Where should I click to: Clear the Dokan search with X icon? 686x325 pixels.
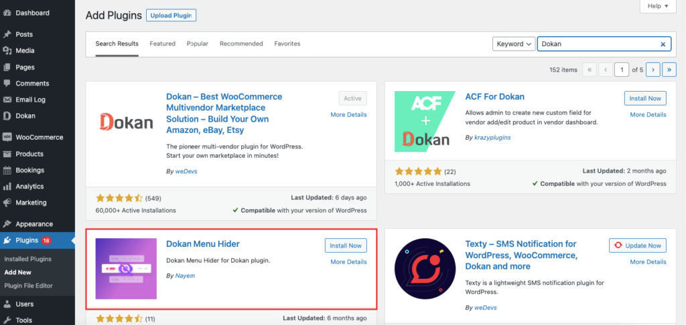(x=663, y=43)
